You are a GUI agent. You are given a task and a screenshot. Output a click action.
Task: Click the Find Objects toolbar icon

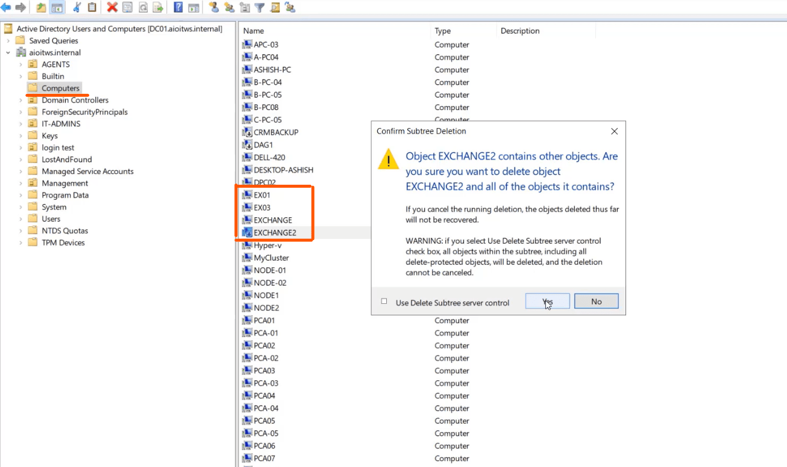[275, 7]
